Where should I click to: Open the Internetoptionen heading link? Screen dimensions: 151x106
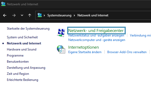84,47
